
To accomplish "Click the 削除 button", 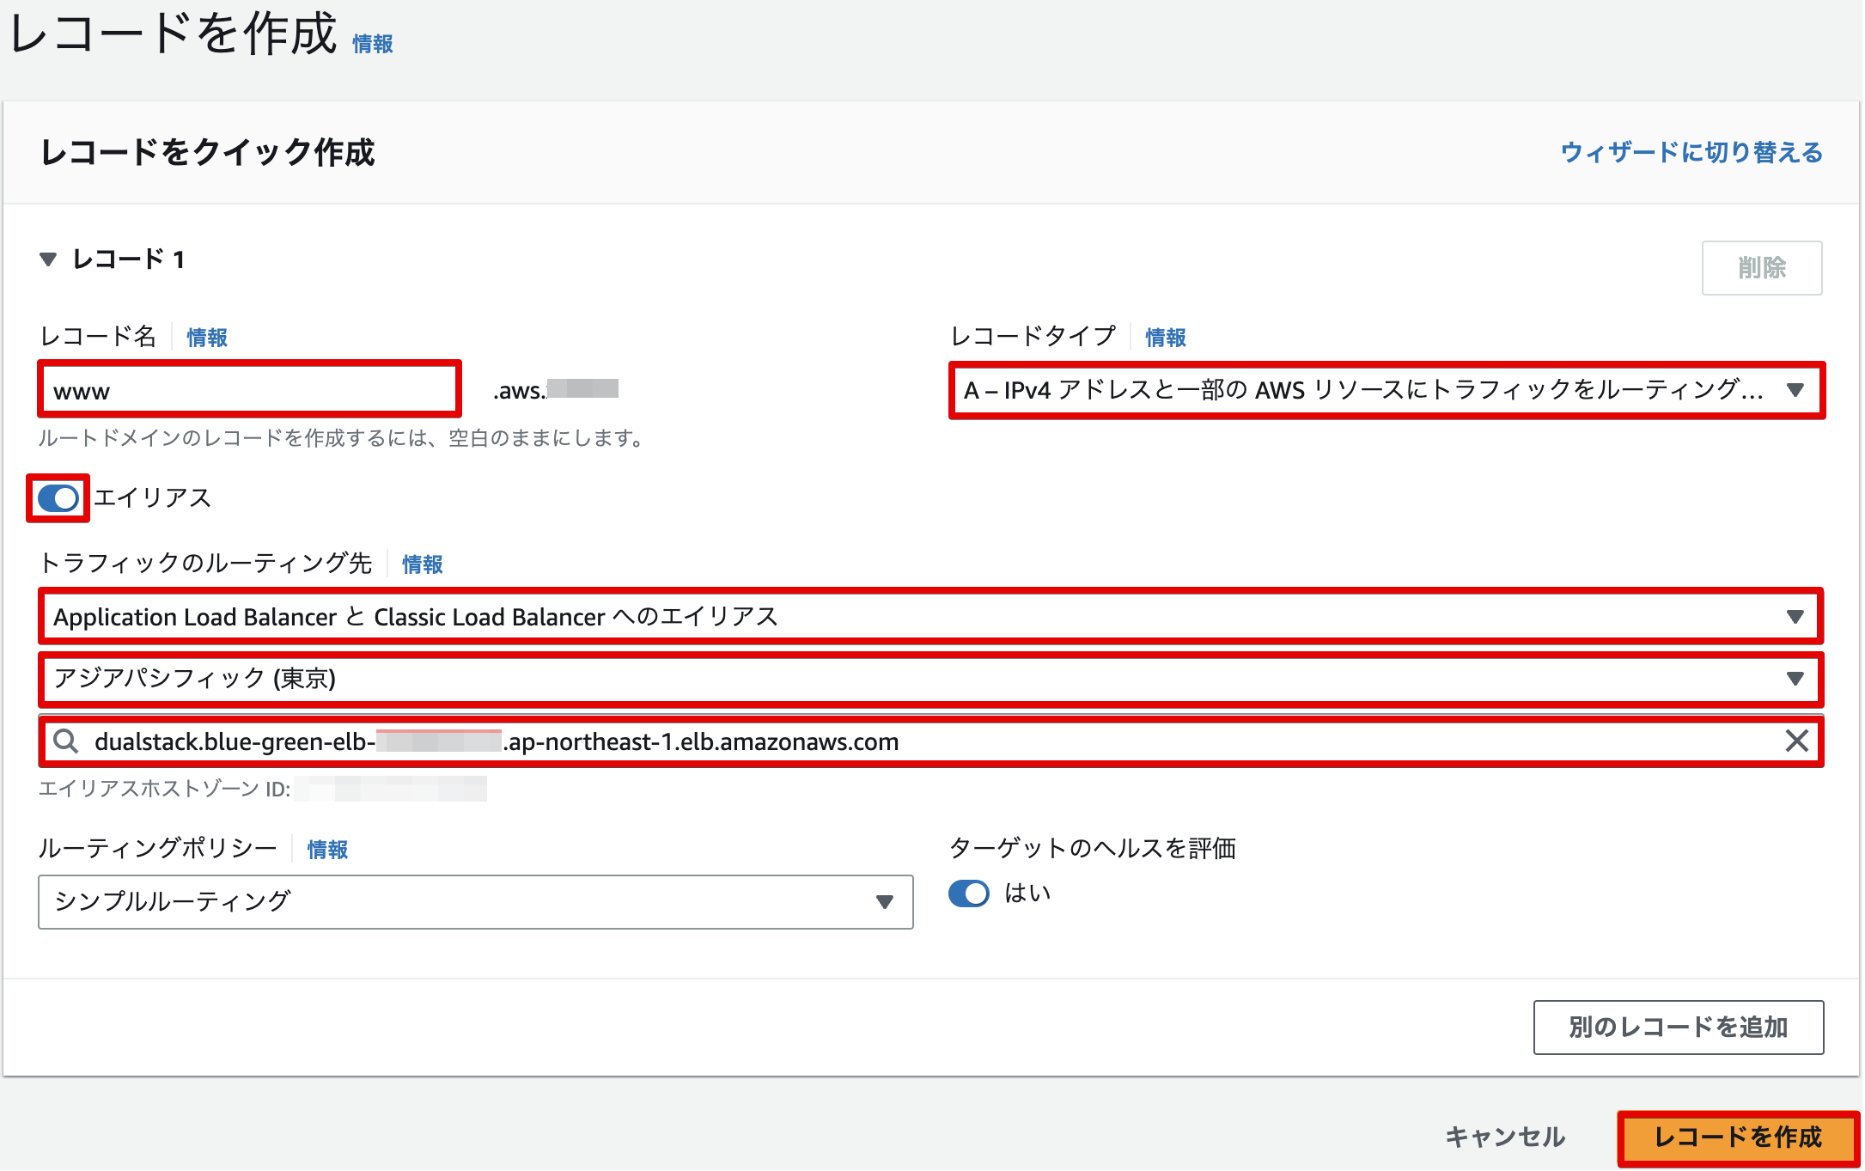I will point(1761,267).
